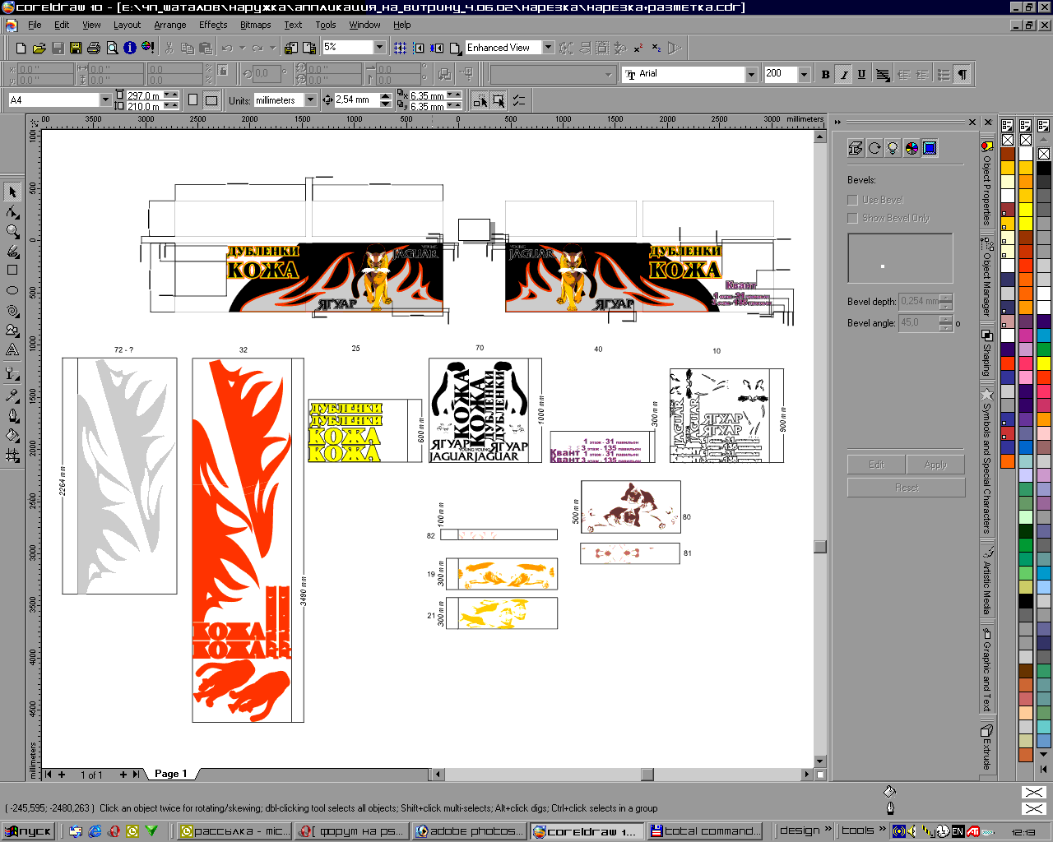Open the Windows Start button
Screen dimensions: 1053x842
point(28,831)
